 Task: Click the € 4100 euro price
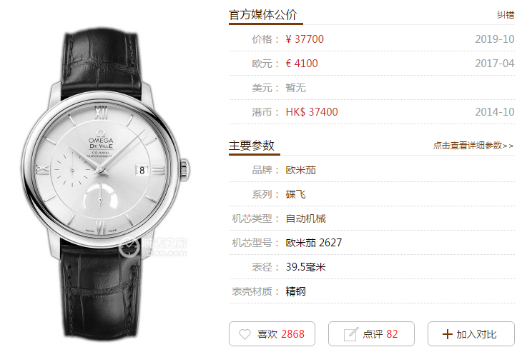coord(302,64)
